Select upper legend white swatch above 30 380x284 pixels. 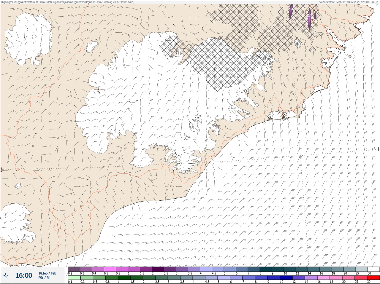(x=374, y=269)
